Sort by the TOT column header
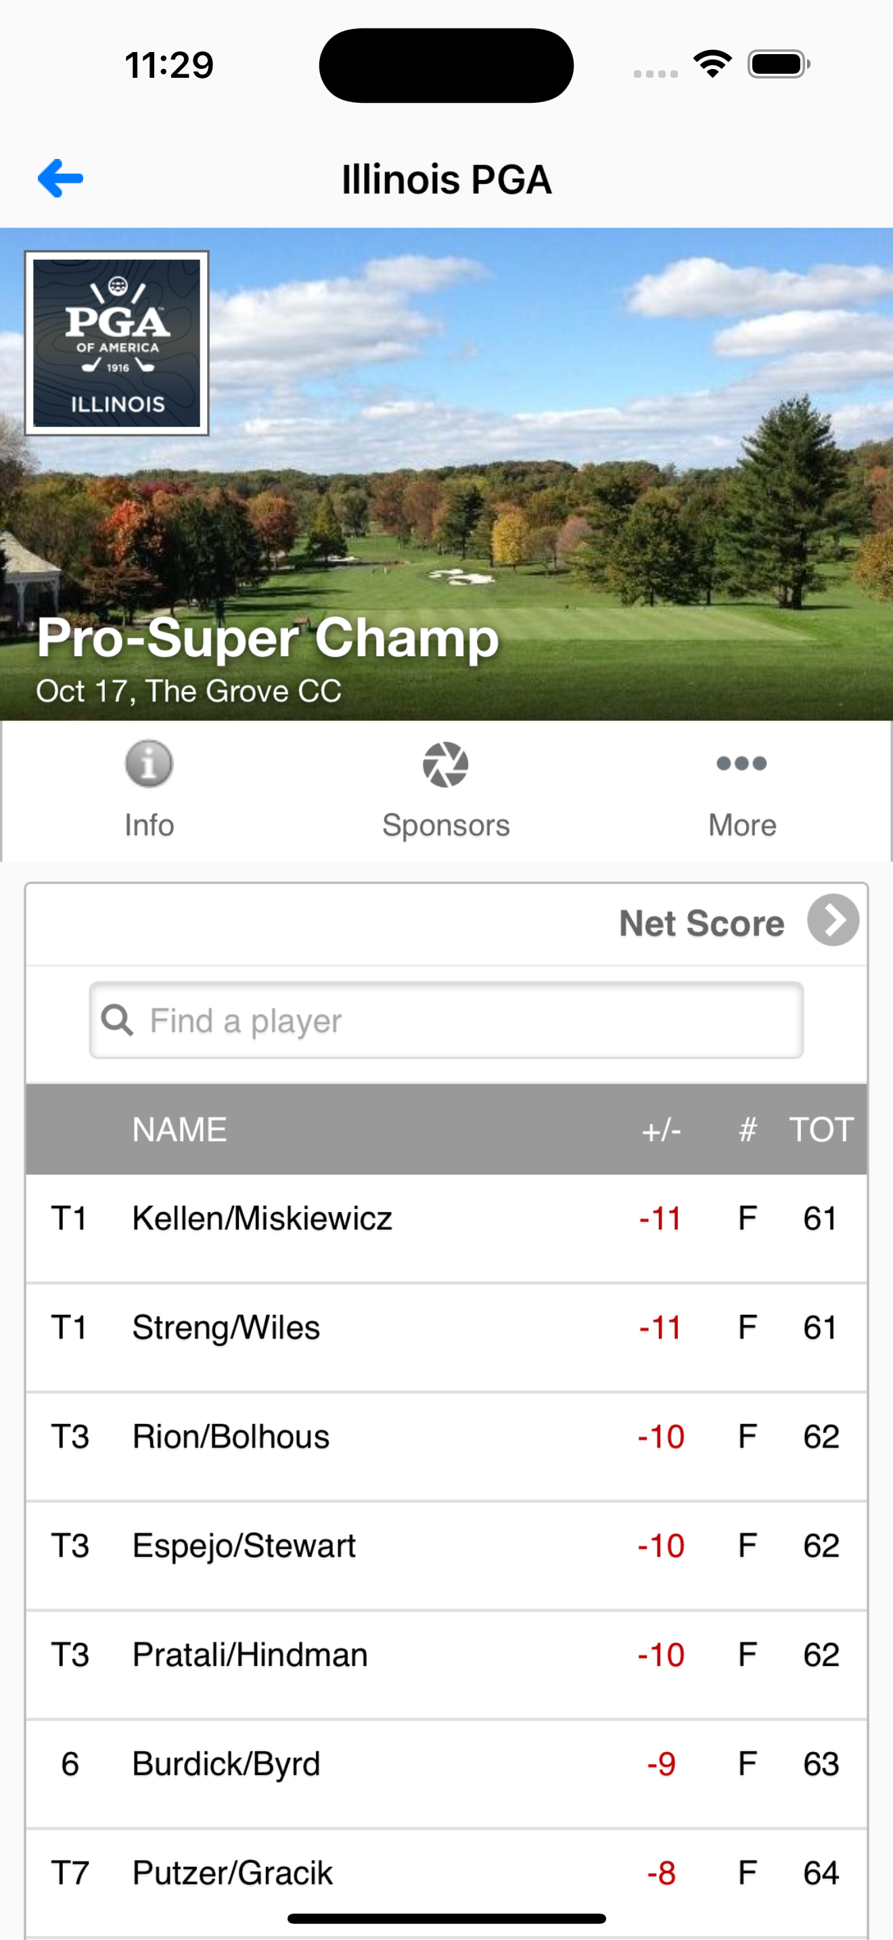The height and width of the screenshot is (1940, 893). coord(821,1130)
